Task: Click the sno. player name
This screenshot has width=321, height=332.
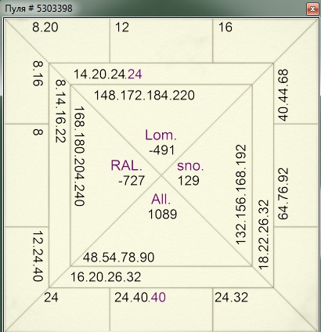Action: (190, 166)
